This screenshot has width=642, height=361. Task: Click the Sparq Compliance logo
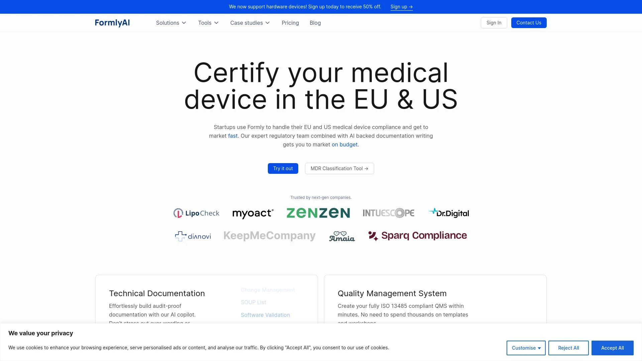tap(418, 235)
